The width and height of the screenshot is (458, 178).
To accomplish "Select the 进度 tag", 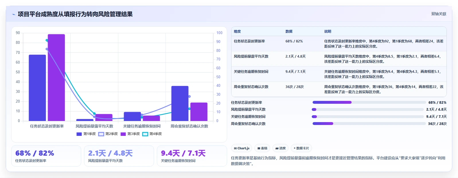I will click(280, 148).
